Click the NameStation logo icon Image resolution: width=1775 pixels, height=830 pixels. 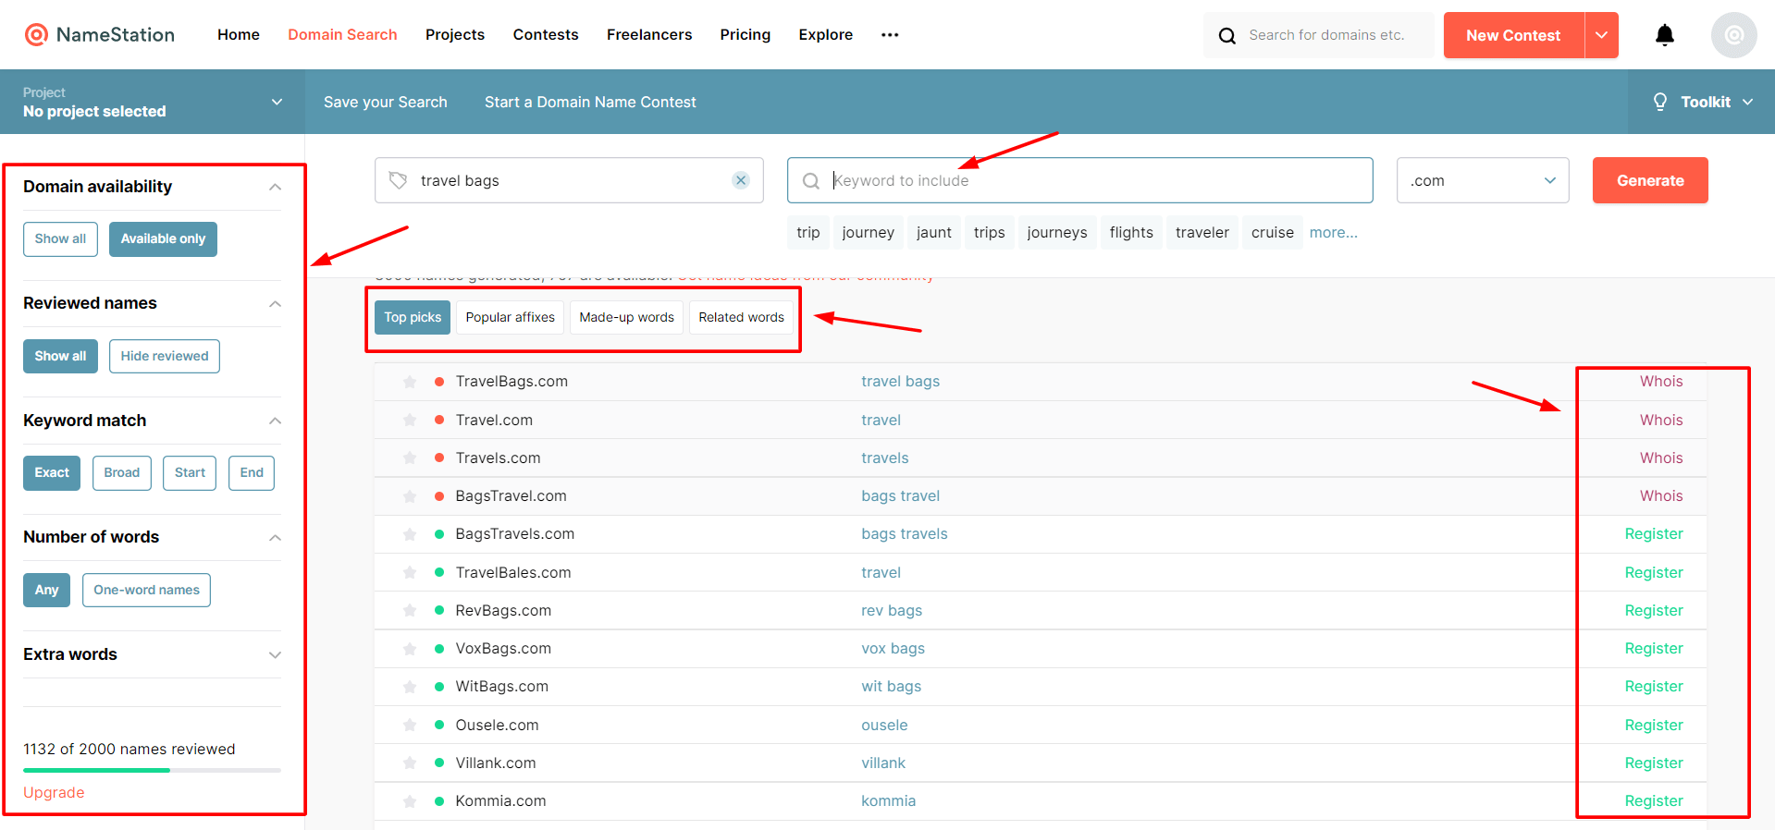click(36, 35)
